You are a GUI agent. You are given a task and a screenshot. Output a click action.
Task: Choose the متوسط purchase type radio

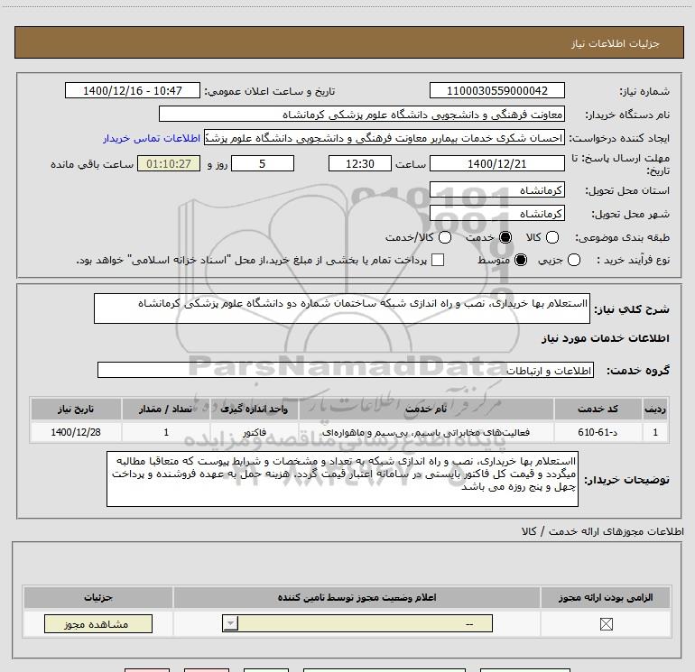521,260
